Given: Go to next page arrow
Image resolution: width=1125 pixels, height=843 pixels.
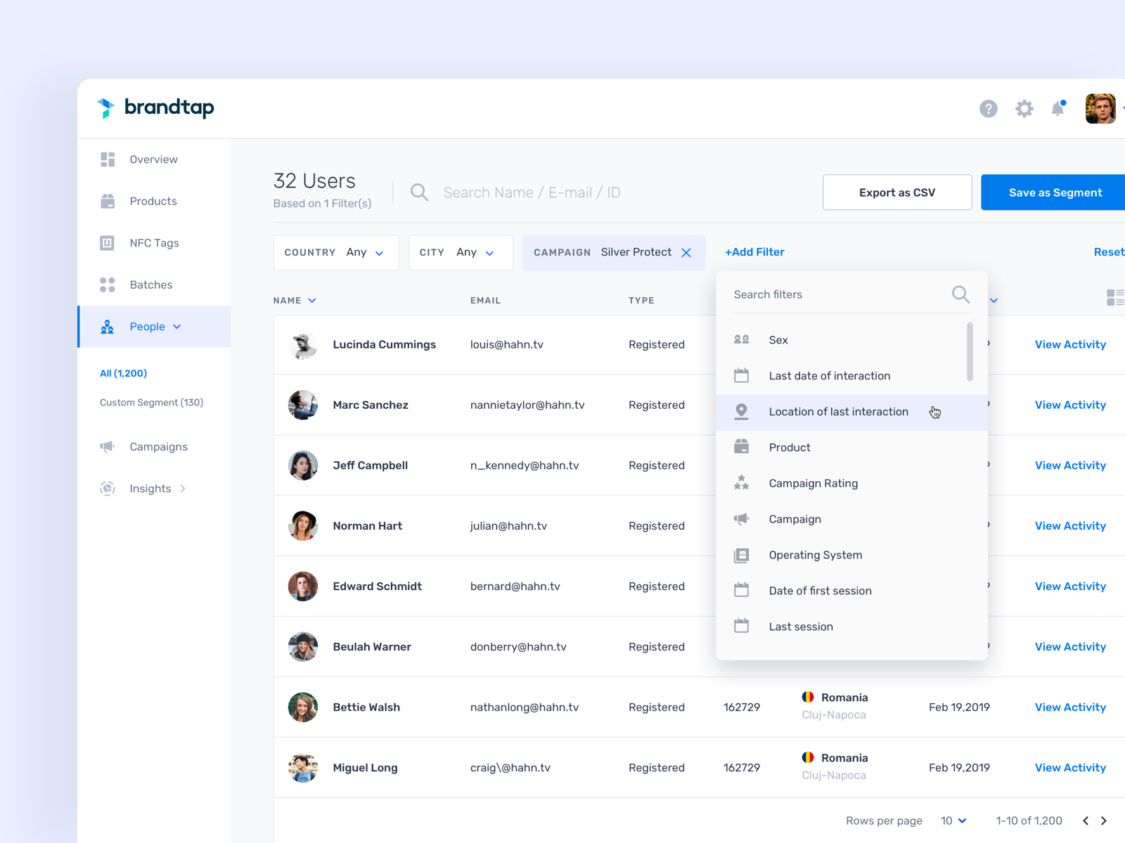Looking at the screenshot, I should [1104, 821].
